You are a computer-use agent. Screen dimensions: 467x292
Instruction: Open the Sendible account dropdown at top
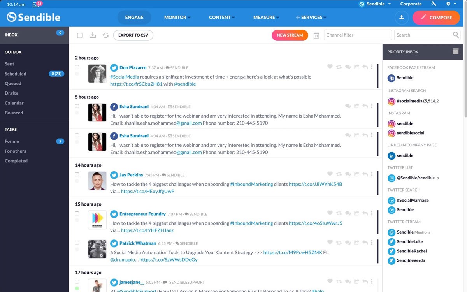pyautogui.click(x=375, y=4)
